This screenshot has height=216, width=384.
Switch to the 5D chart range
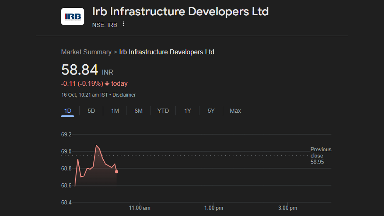[x=92, y=111]
